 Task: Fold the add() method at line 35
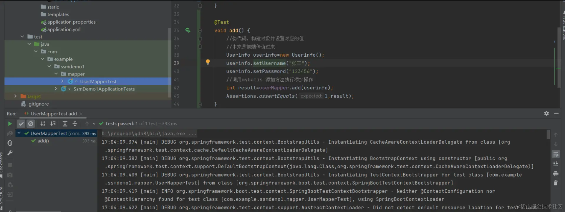pos(200,30)
